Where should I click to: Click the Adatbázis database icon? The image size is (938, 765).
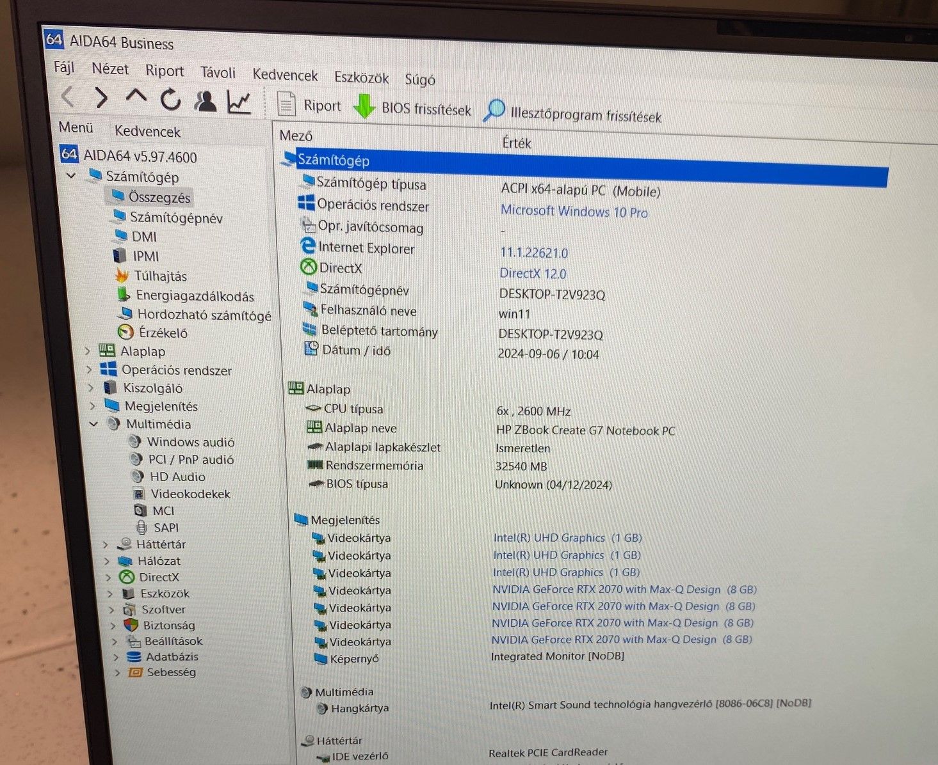134,656
